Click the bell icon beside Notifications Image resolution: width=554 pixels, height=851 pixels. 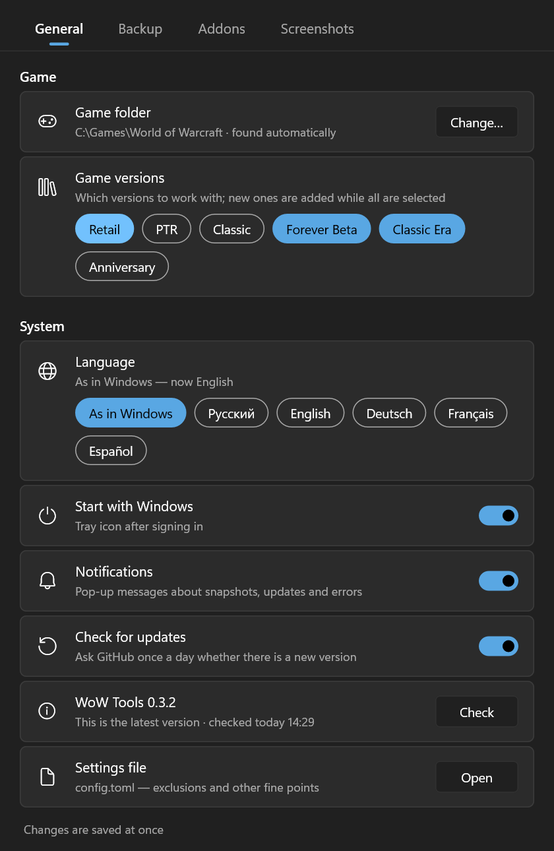click(x=47, y=581)
